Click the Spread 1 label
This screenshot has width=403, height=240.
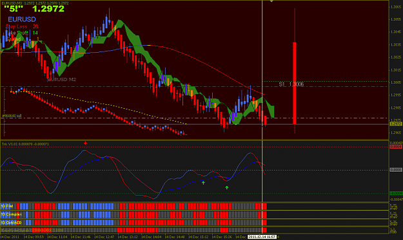23,39
